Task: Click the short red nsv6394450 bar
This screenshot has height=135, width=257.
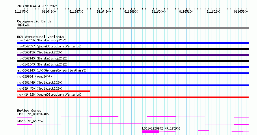Action: pos(54,91)
